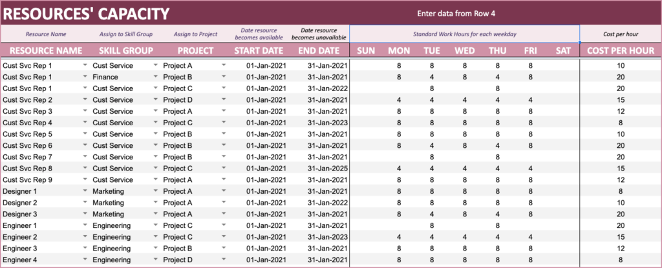Select 'Standard Work Hours for each weekday' cell
The image size is (662, 268).
pyautogui.click(x=464, y=34)
